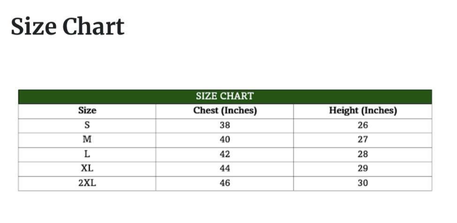Select chest value 38 cell
Image resolution: width=457 pixels, height=223 pixels.
click(x=225, y=125)
